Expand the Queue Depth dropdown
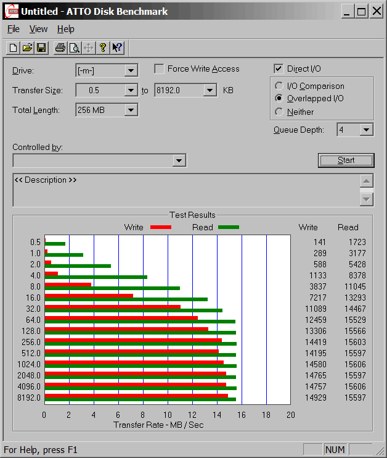The width and height of the screenshot is (387, 458). (x=367, y=130)
